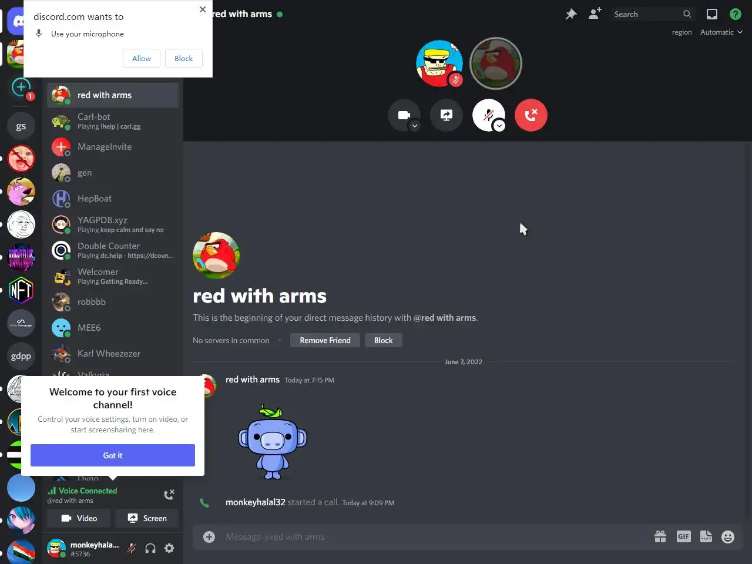Click the Video button in voice panel
This screenshot has height=564, width=752.
79,518
